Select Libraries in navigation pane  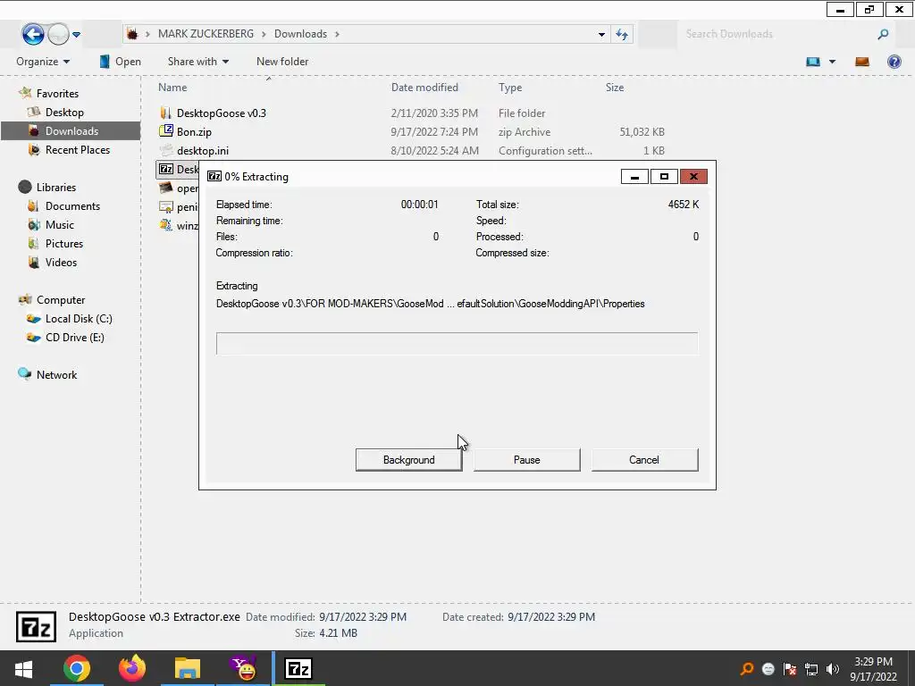click(x=56, y=188)
